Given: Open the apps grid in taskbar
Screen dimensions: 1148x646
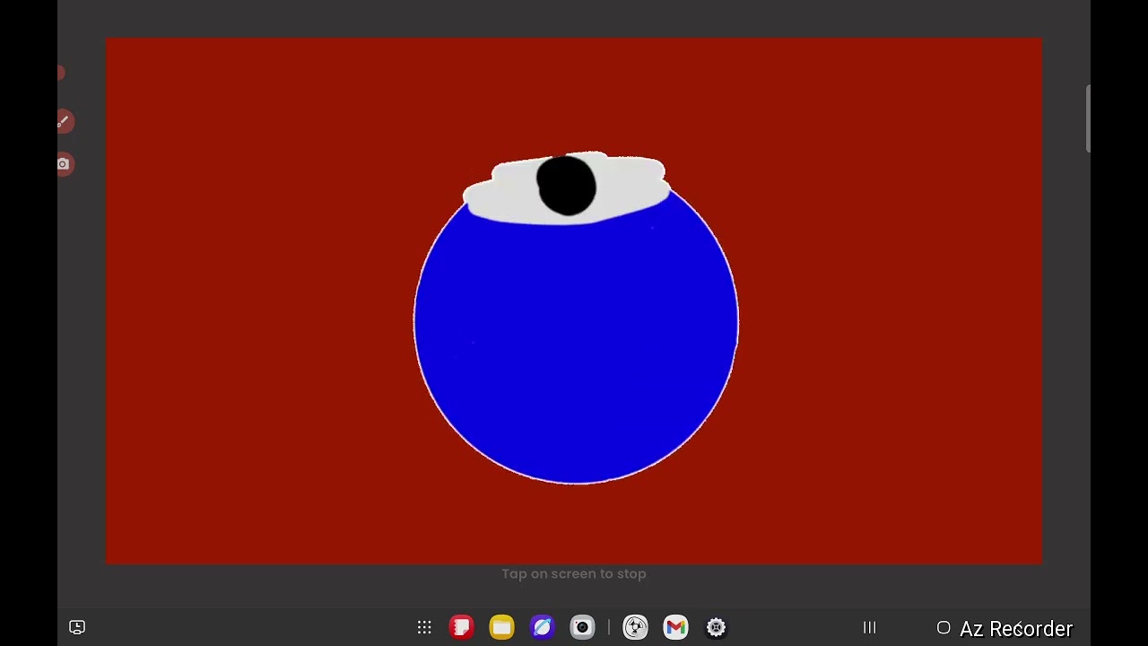Looking at the screenshot, I should pyautogui.click(x=424, y=627).
